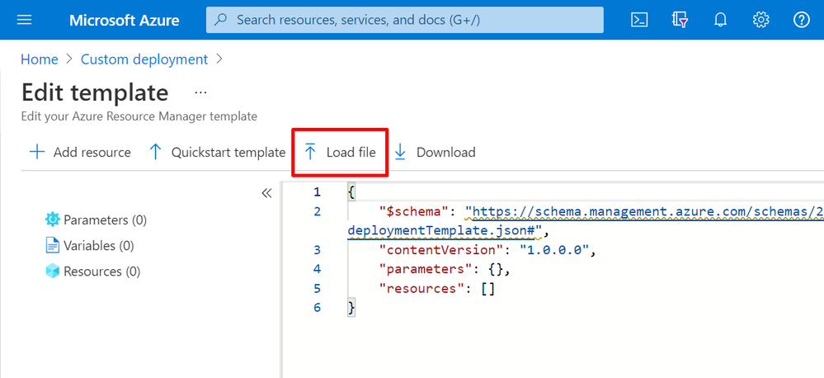Select Parameters (0) in the tree
Screen dimensions: 824x378
pyautogui.click(x=97, y=220)
